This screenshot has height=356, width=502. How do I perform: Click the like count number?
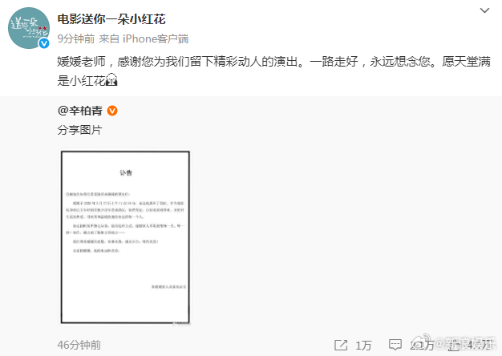pyautogui.click(x=480, y=345)
